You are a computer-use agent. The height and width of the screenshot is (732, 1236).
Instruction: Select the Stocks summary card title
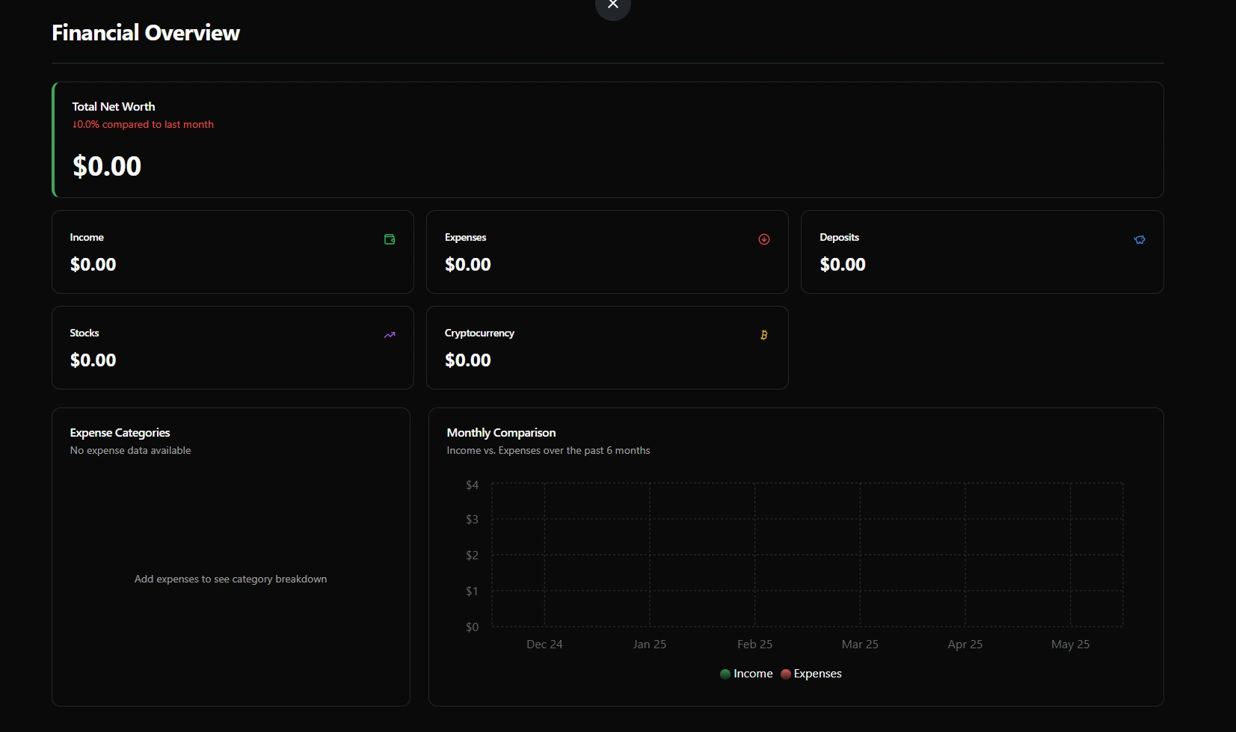coord(84,333)
